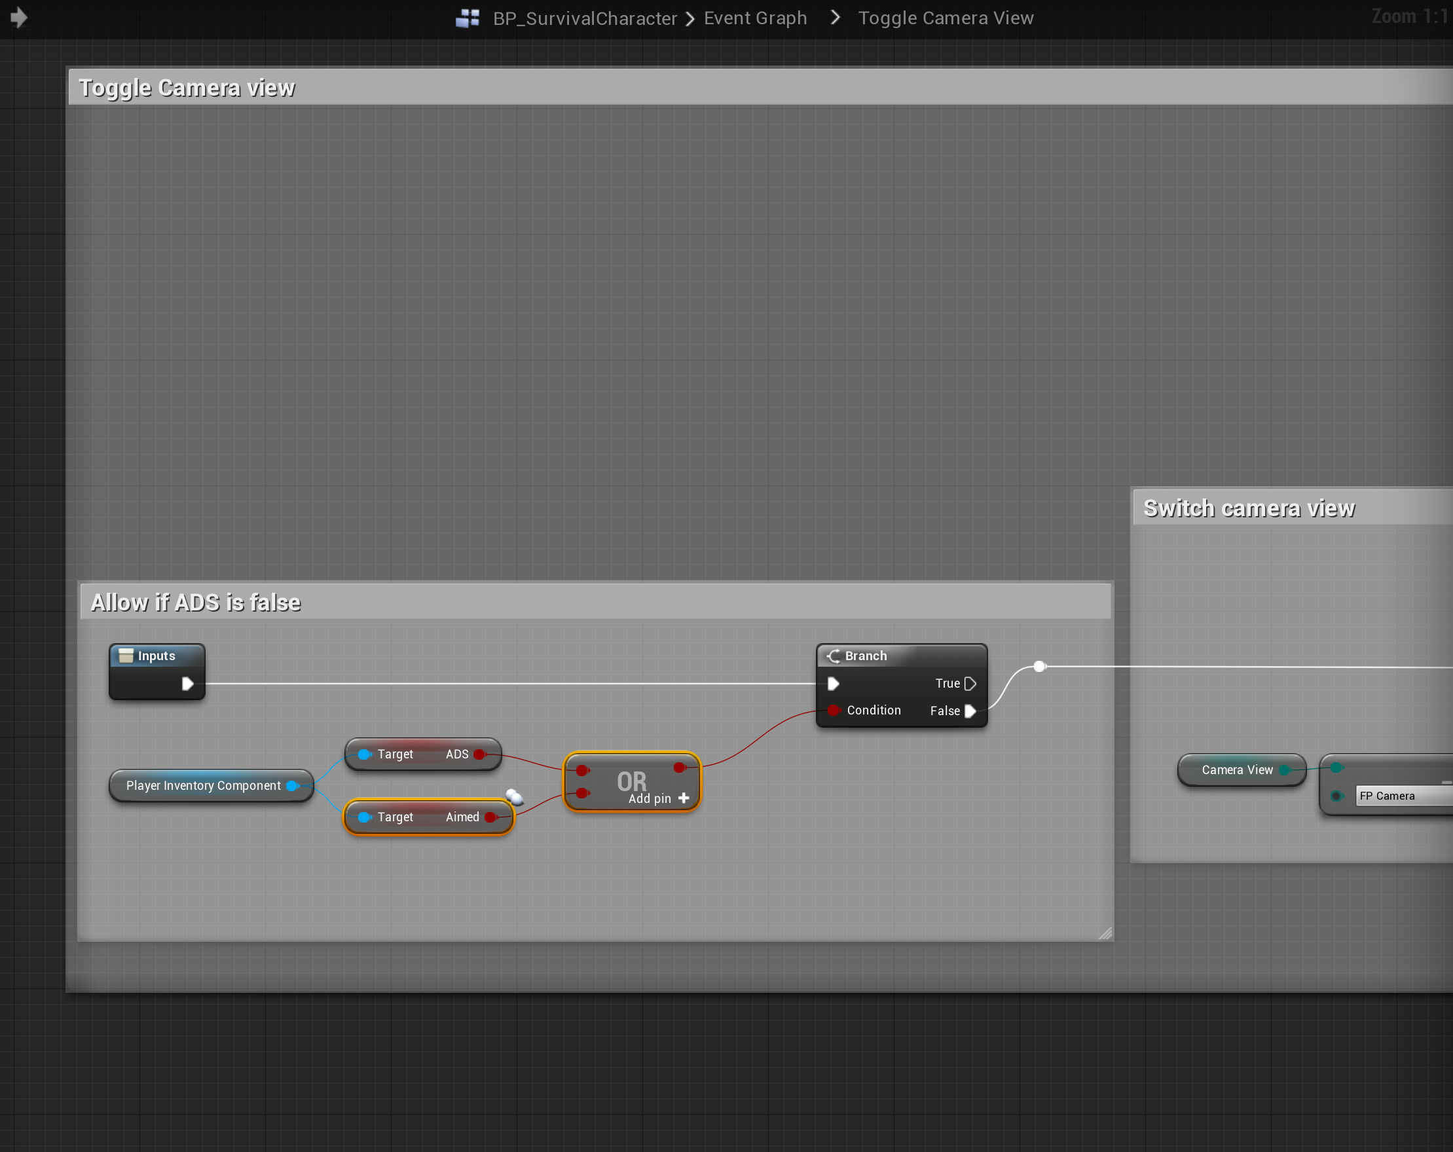Click the Aimed boolean output pin
The height and width of the screenshot is (1152, 1453).
click(x=490, y=817)
